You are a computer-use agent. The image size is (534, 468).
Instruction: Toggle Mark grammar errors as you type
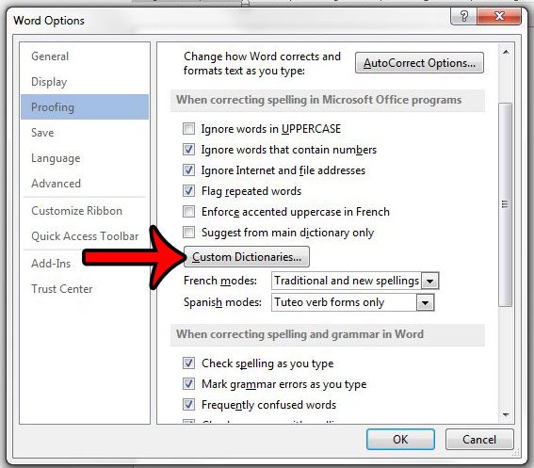188,384
